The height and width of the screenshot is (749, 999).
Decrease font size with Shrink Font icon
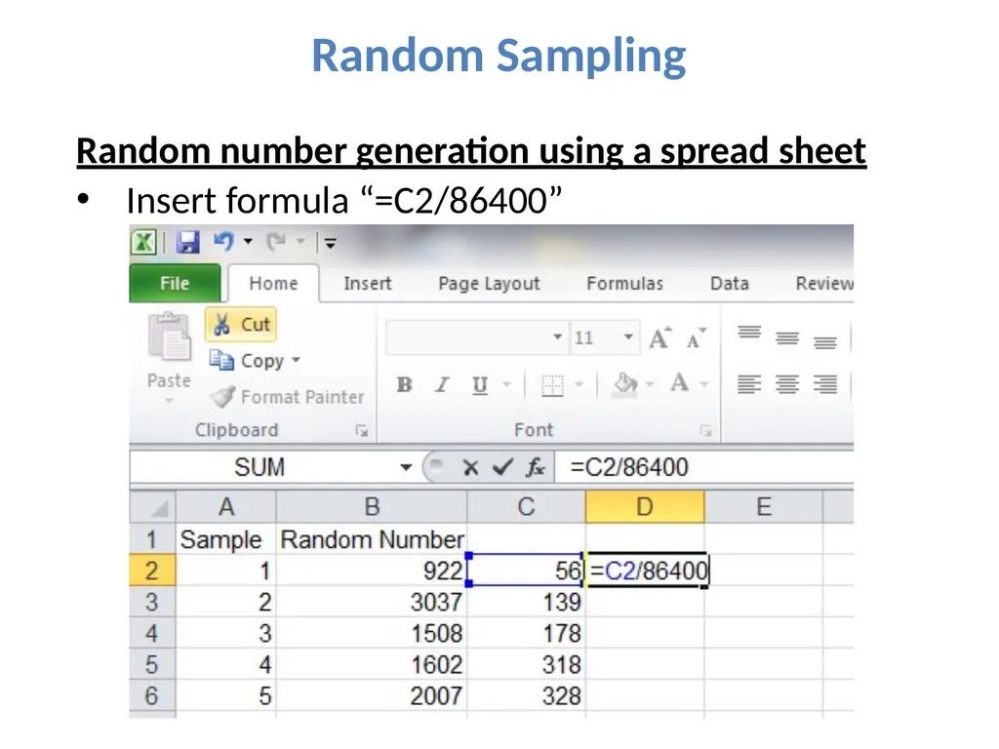click(696, 337)
